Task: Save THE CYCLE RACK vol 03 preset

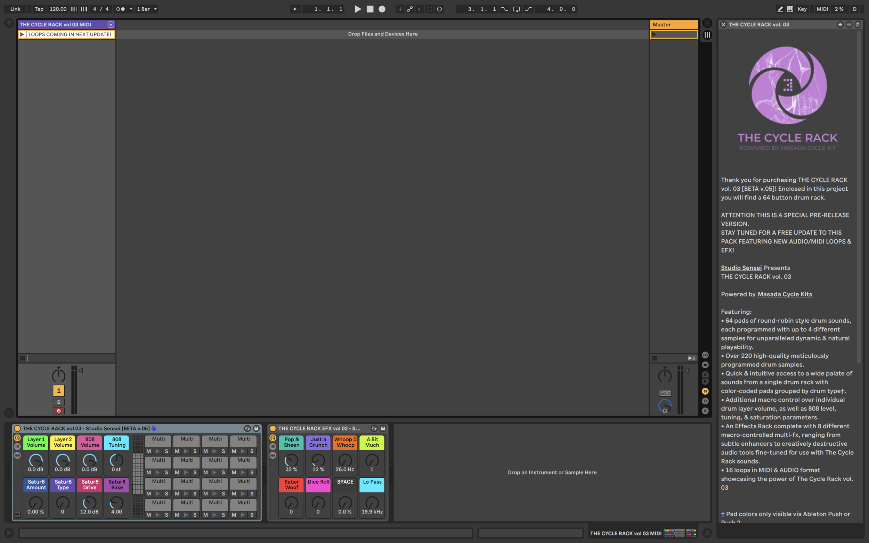Action: (x=256, y=428)
